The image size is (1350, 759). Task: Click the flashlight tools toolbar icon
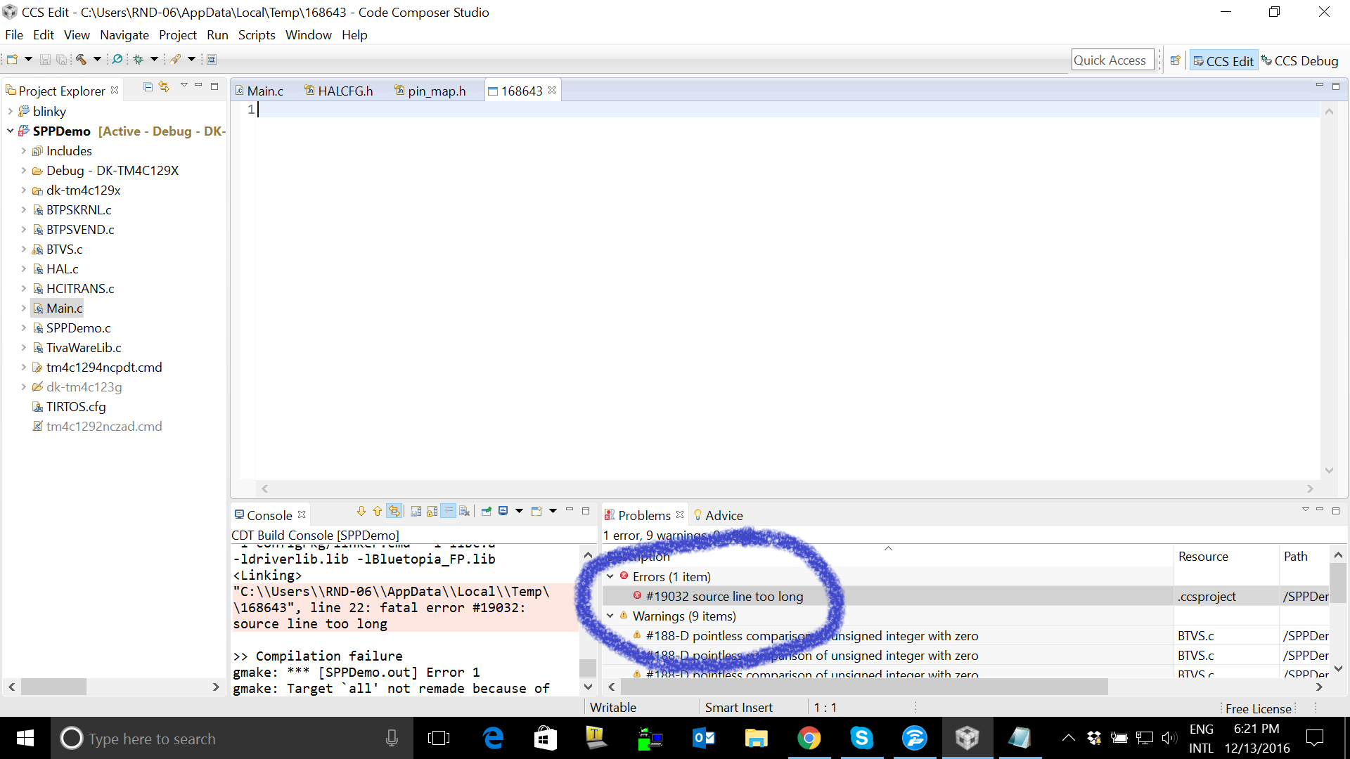click(x=176, y=60)
